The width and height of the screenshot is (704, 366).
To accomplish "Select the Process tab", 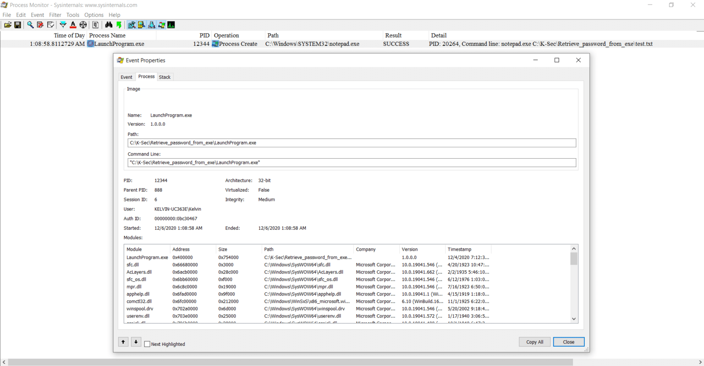I will [146, 76].
